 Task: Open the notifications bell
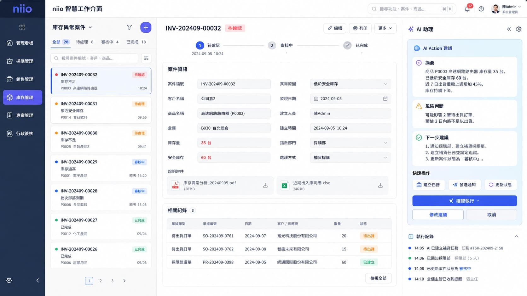point(467,9)
